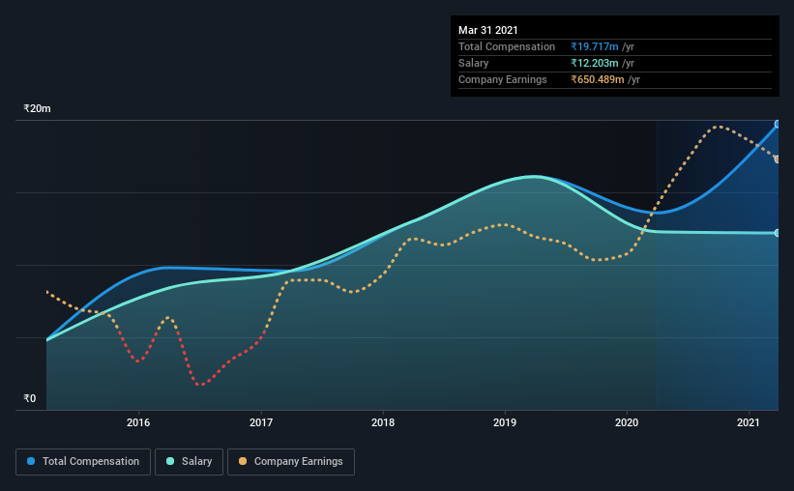Click the ₹0 y-axis label

click(30, 399)
